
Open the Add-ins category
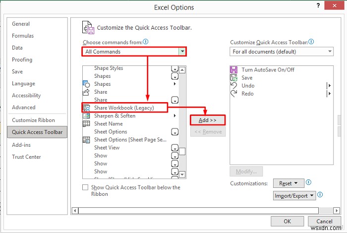pos(21,145)
